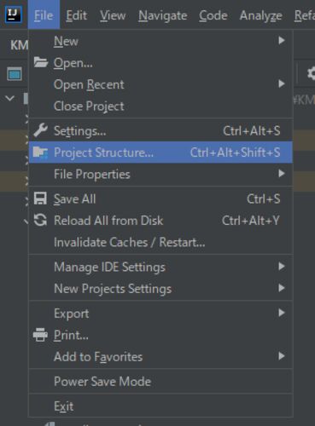Click the open folder icon beside Open...
The height and width of the screenshot is (426, 315).
click(40, 62)
